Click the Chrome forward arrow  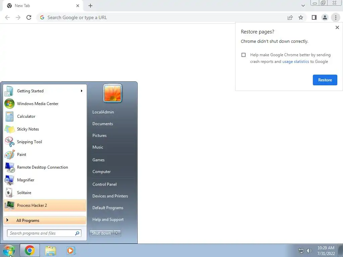(18, 17)
